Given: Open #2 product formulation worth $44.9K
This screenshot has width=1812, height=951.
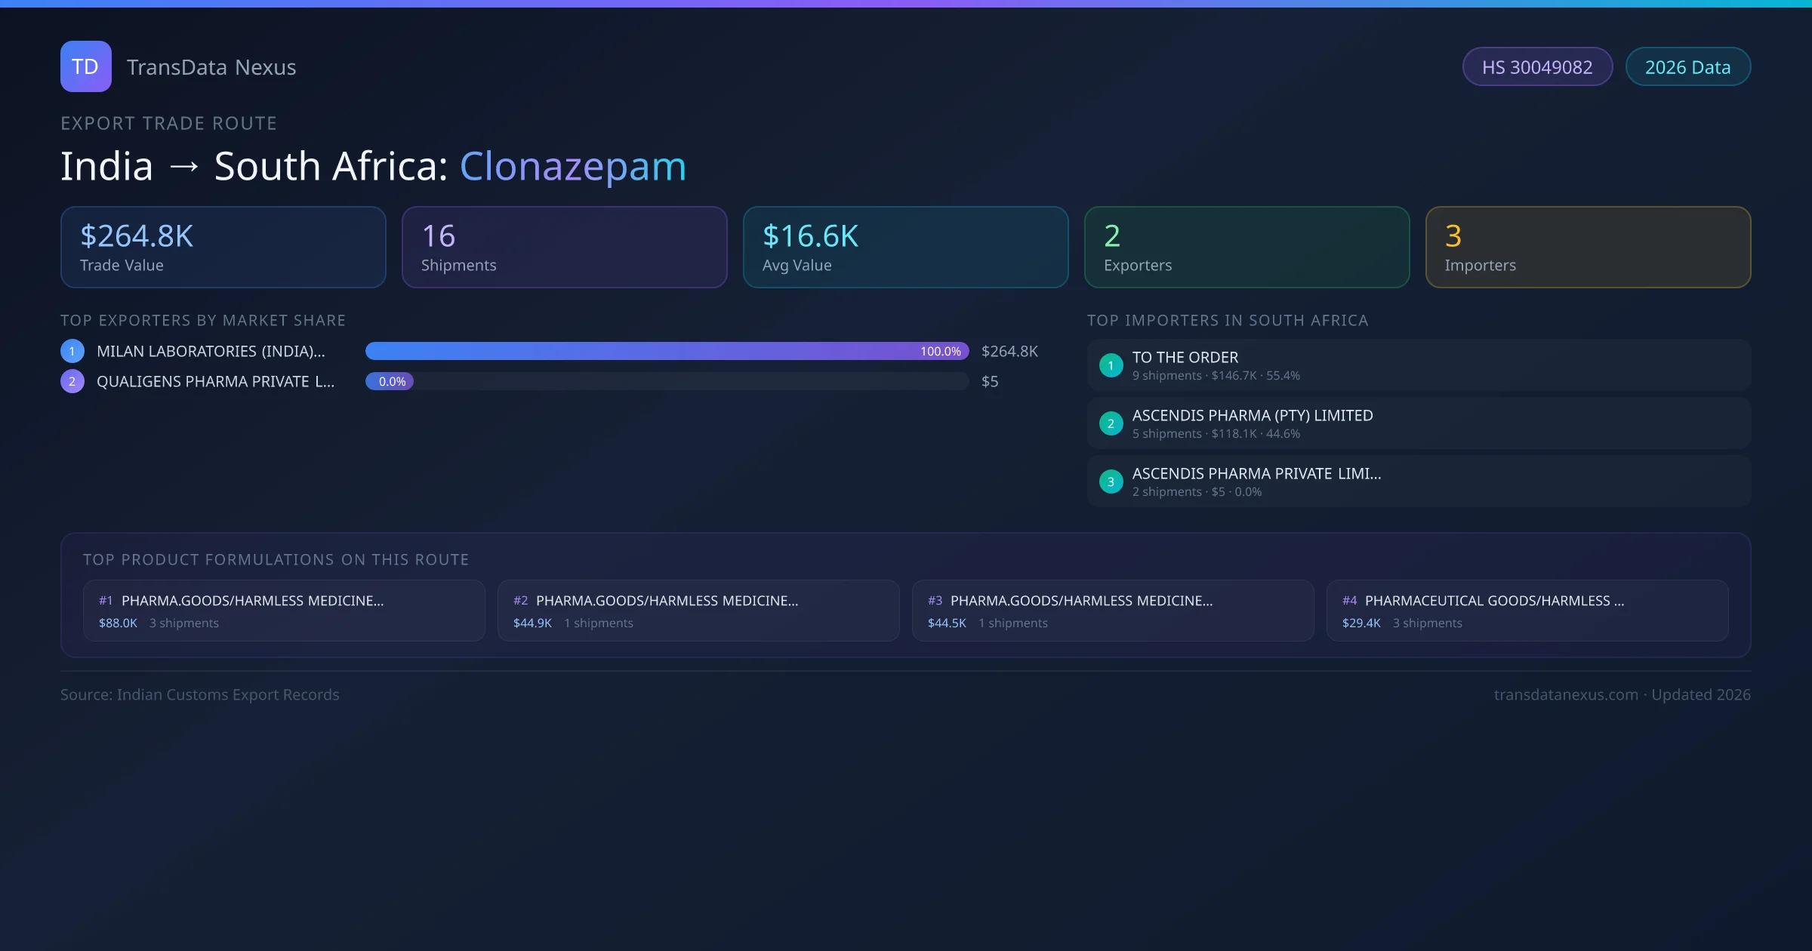Looking at the screenshot, I should tap(698, 611).
